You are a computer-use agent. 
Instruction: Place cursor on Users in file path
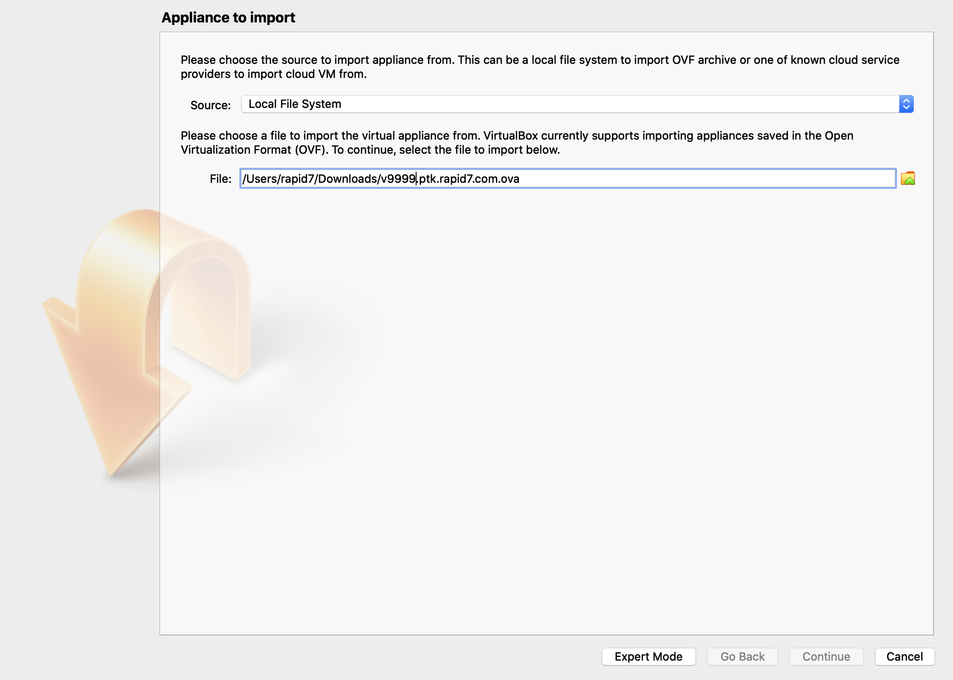[x=261, y=179]
